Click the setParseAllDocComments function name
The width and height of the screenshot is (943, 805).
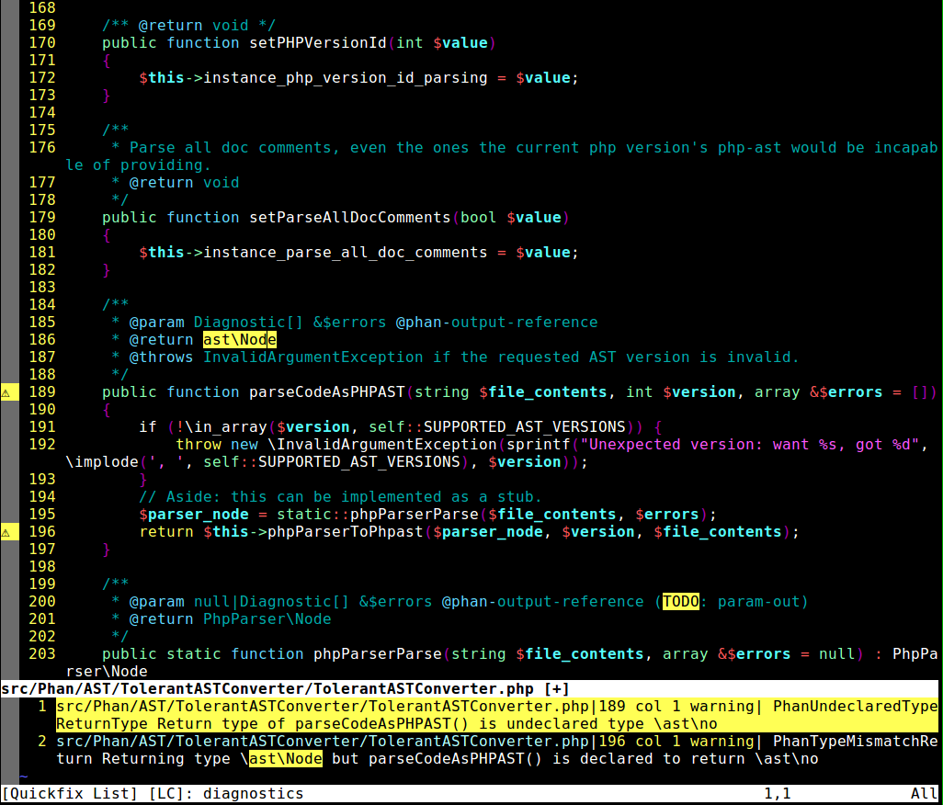[349, 218]
